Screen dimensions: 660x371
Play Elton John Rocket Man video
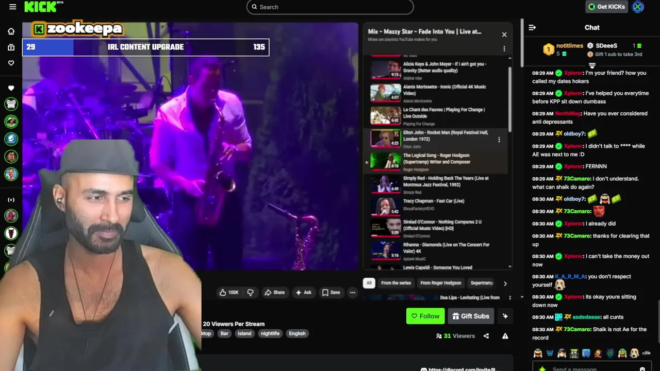[436, 138]
